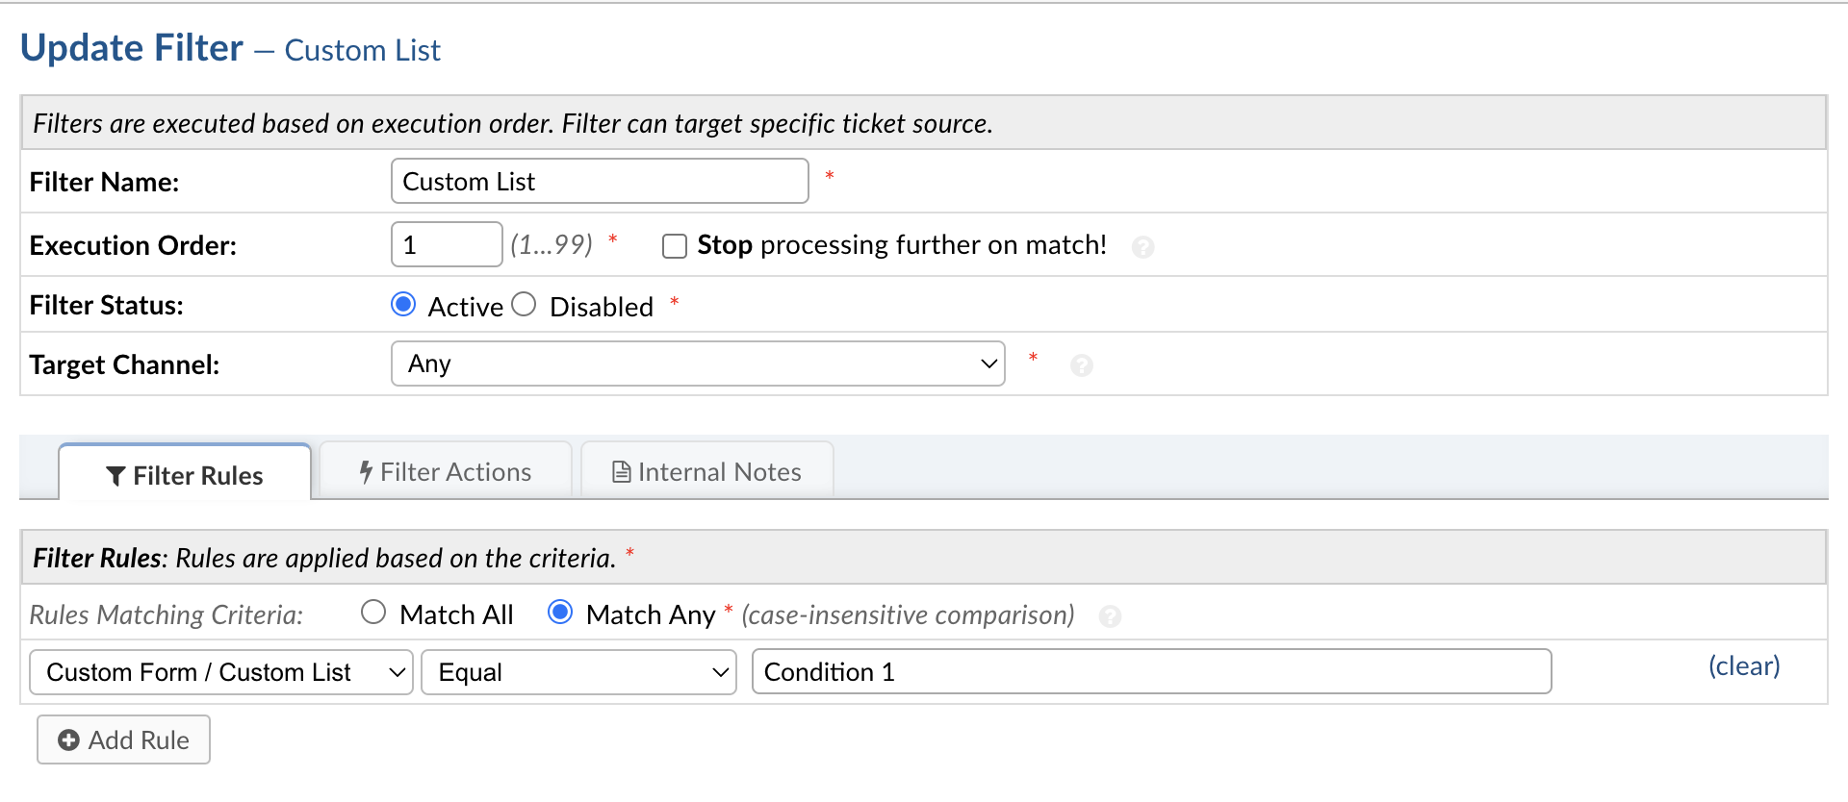Click help icon next to Target Channel
This screenshot has height=802, width=1848.
click(x=1081, y=365)
